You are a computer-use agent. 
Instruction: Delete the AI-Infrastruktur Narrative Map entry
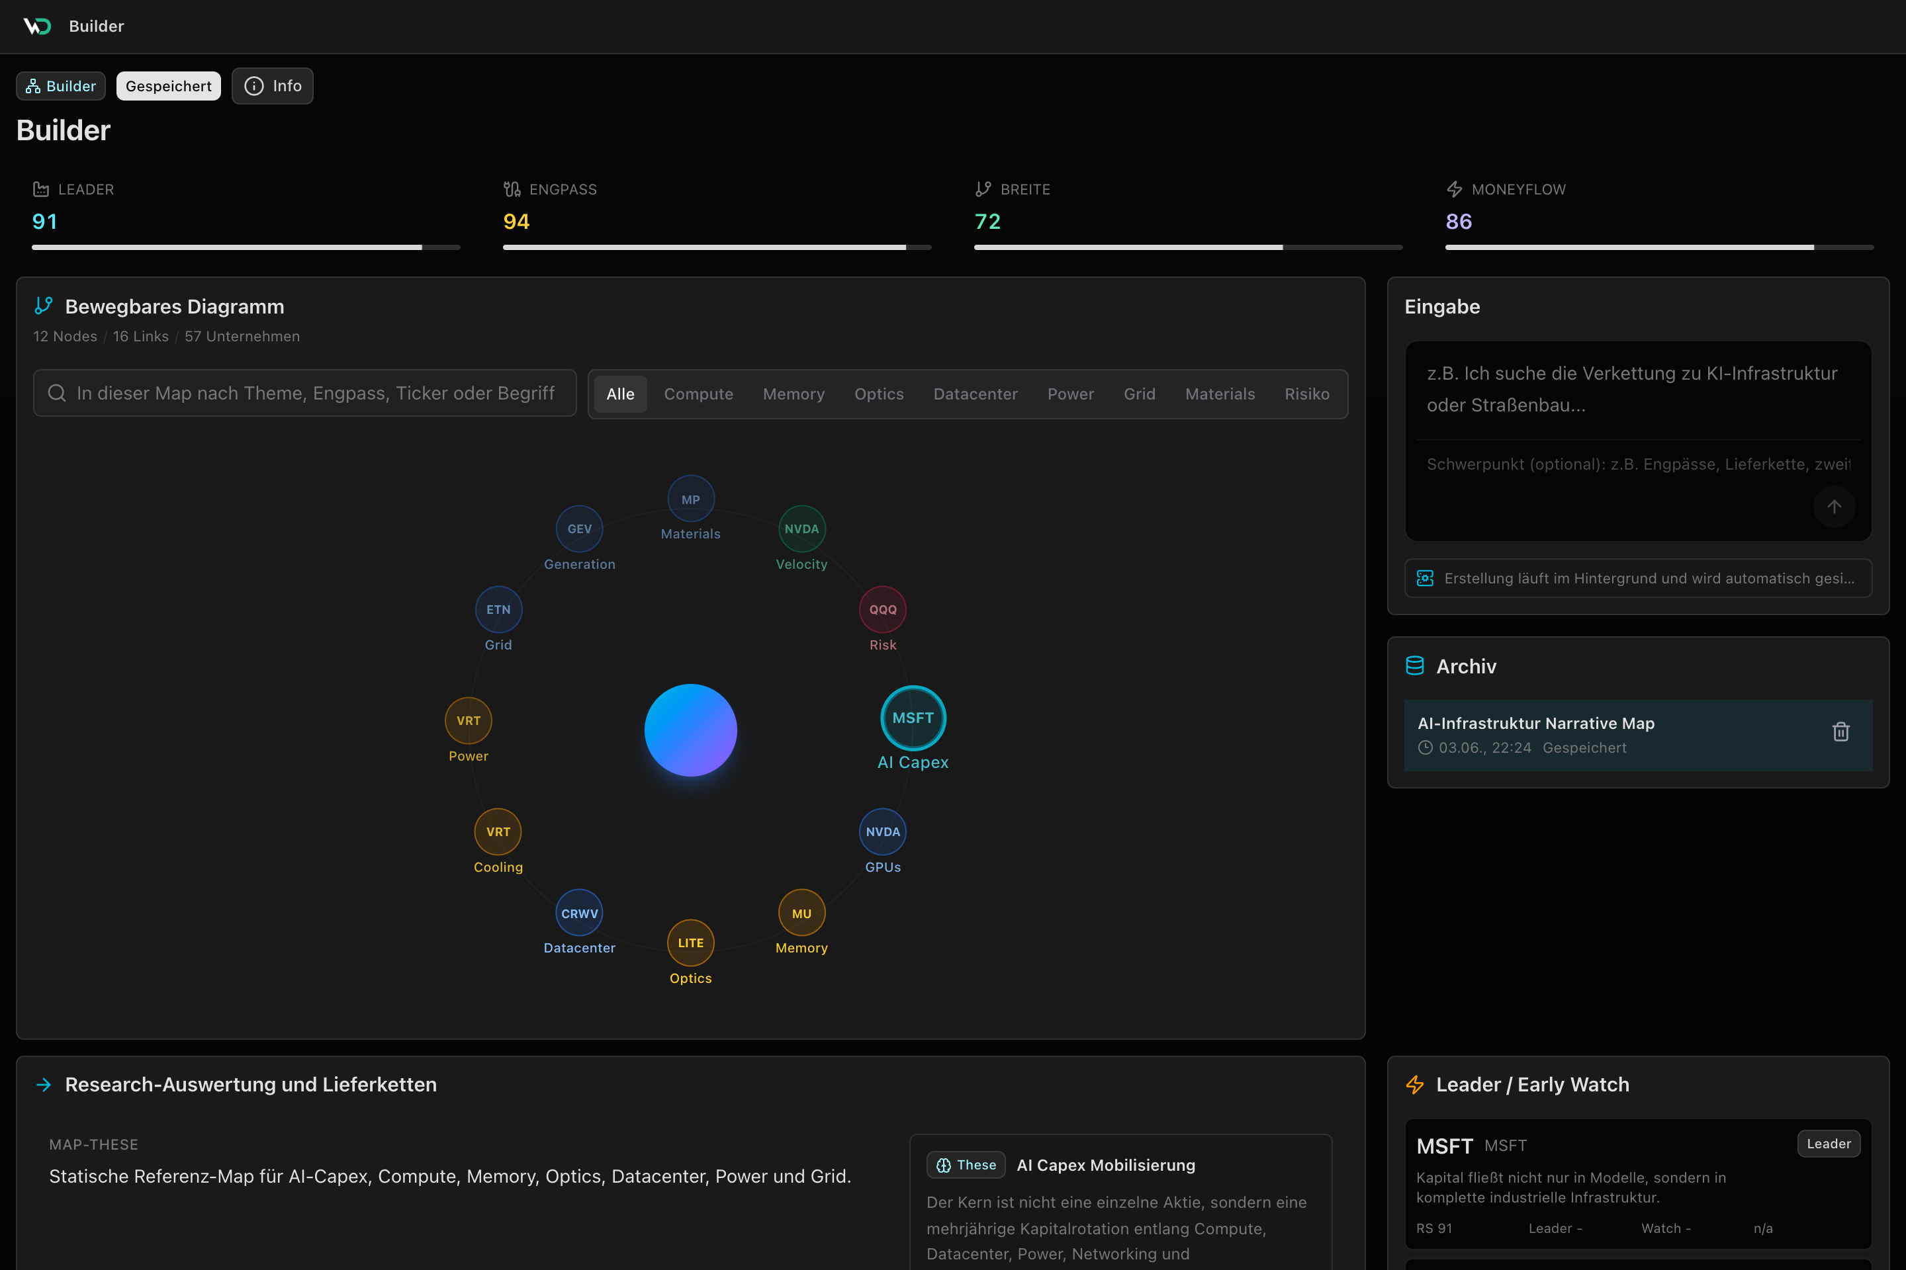(1841, 732)
